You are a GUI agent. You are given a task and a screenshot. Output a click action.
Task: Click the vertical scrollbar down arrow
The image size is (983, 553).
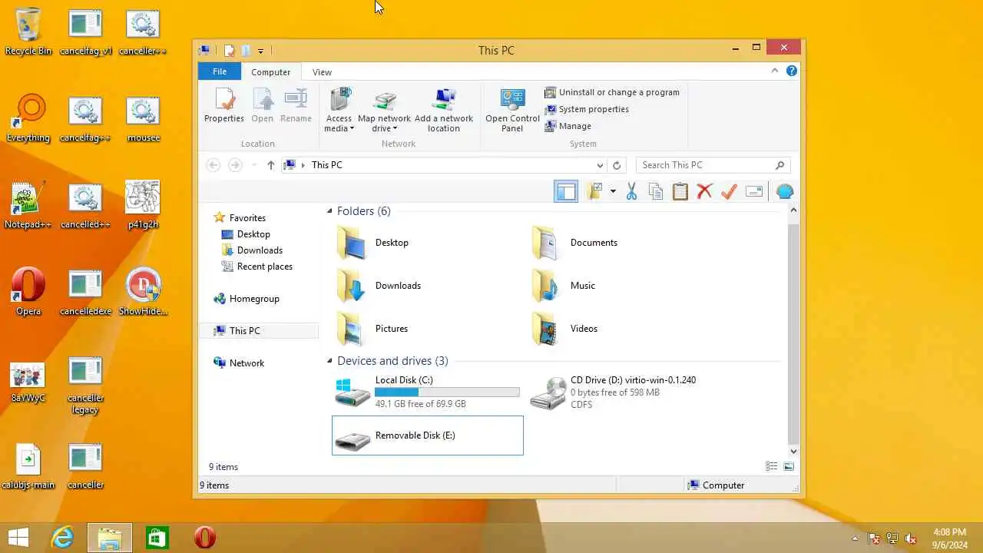[x=794, y=452]
